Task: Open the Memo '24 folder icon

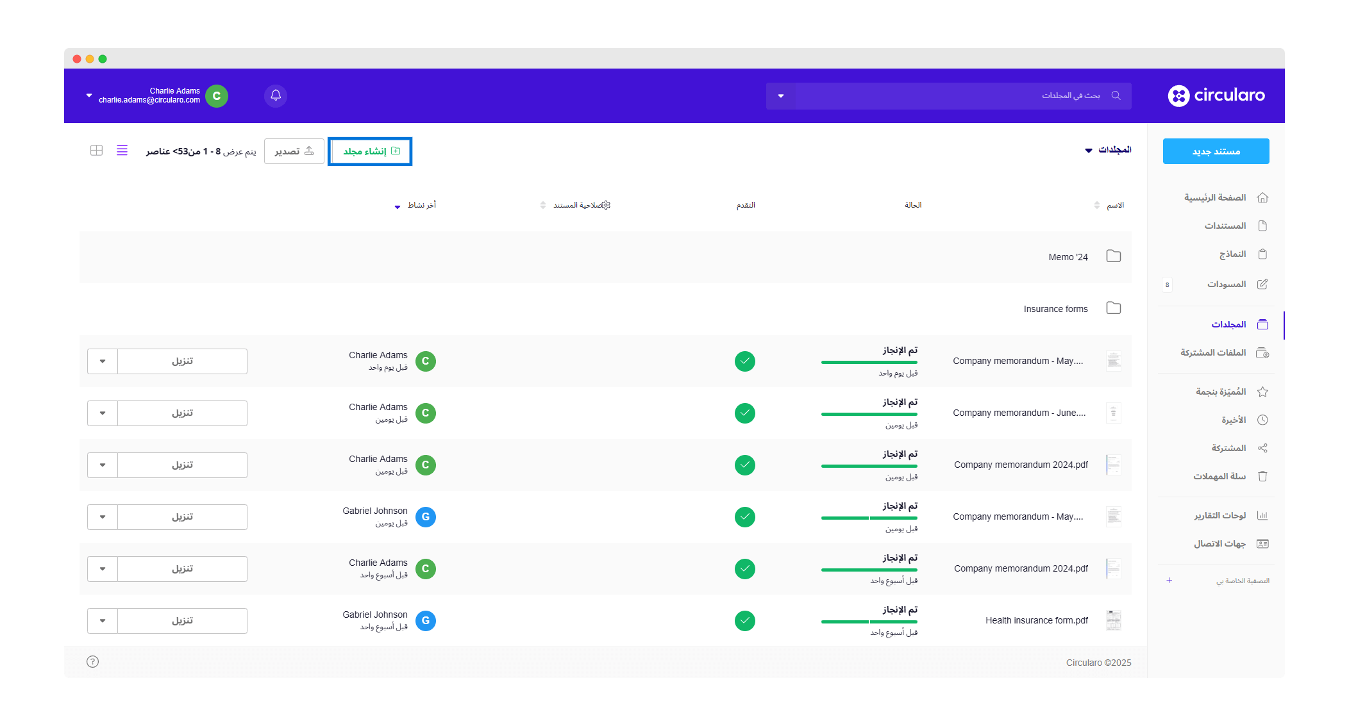Action: click(x=1113, y=256)
